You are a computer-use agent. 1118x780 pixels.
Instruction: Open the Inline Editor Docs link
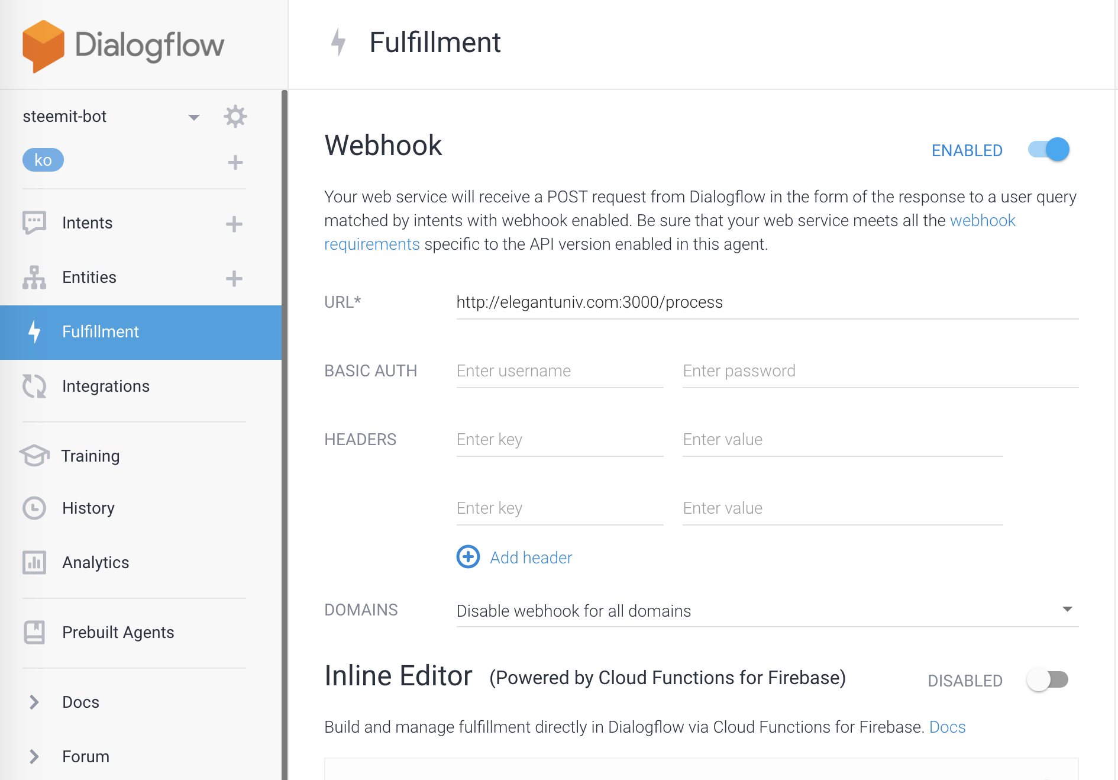click(x=947, y=727)
